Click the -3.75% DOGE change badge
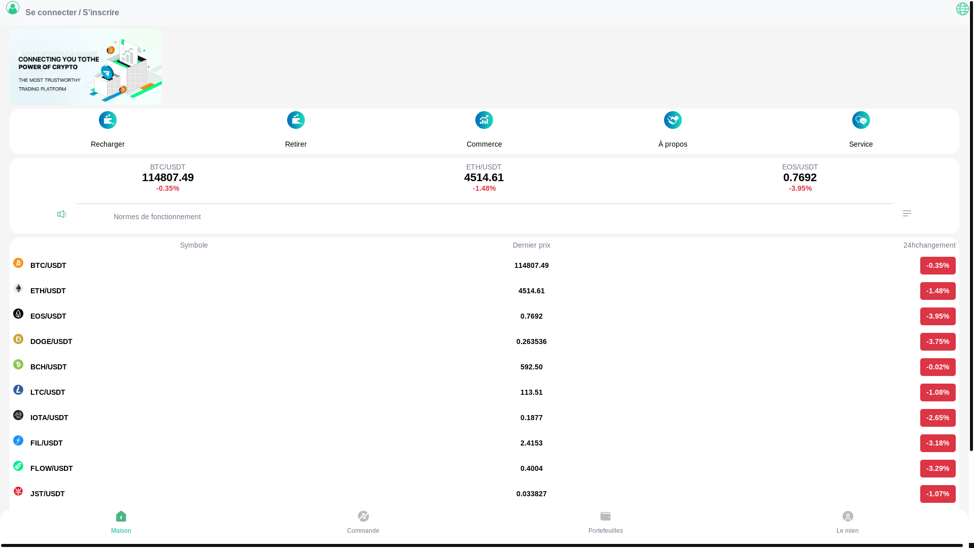Screen dimensions: 974x548 pos(937,341)
